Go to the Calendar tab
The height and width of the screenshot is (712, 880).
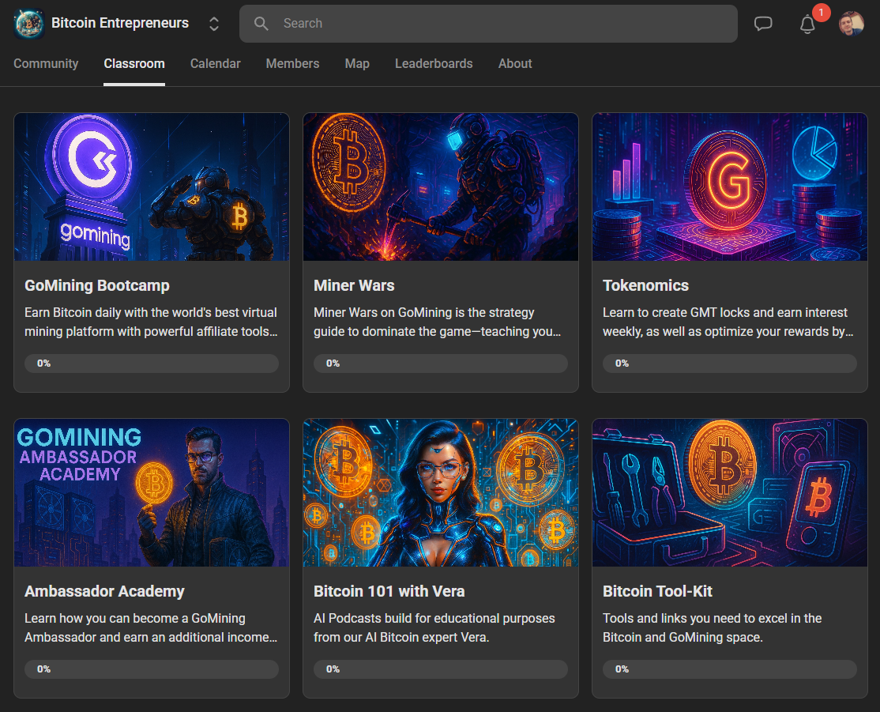216,63
